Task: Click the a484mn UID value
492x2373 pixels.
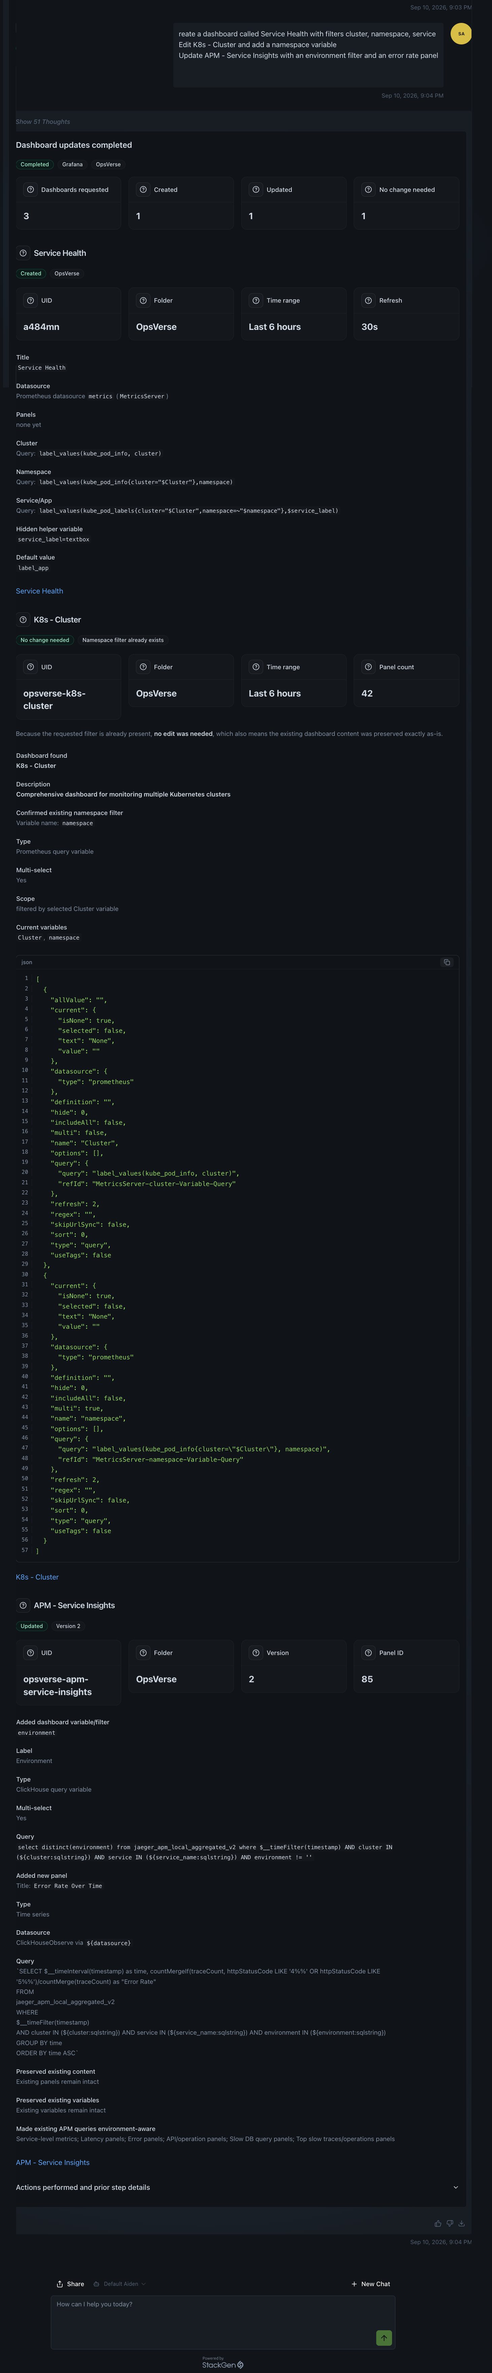Action: [x=41, y=327]
